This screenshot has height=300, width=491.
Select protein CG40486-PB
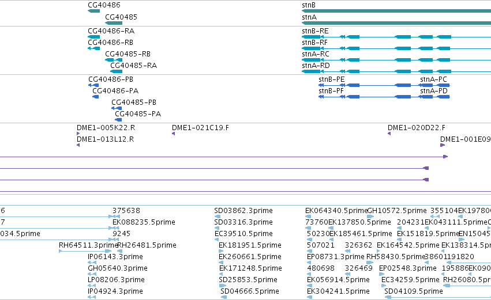[111, 79]
